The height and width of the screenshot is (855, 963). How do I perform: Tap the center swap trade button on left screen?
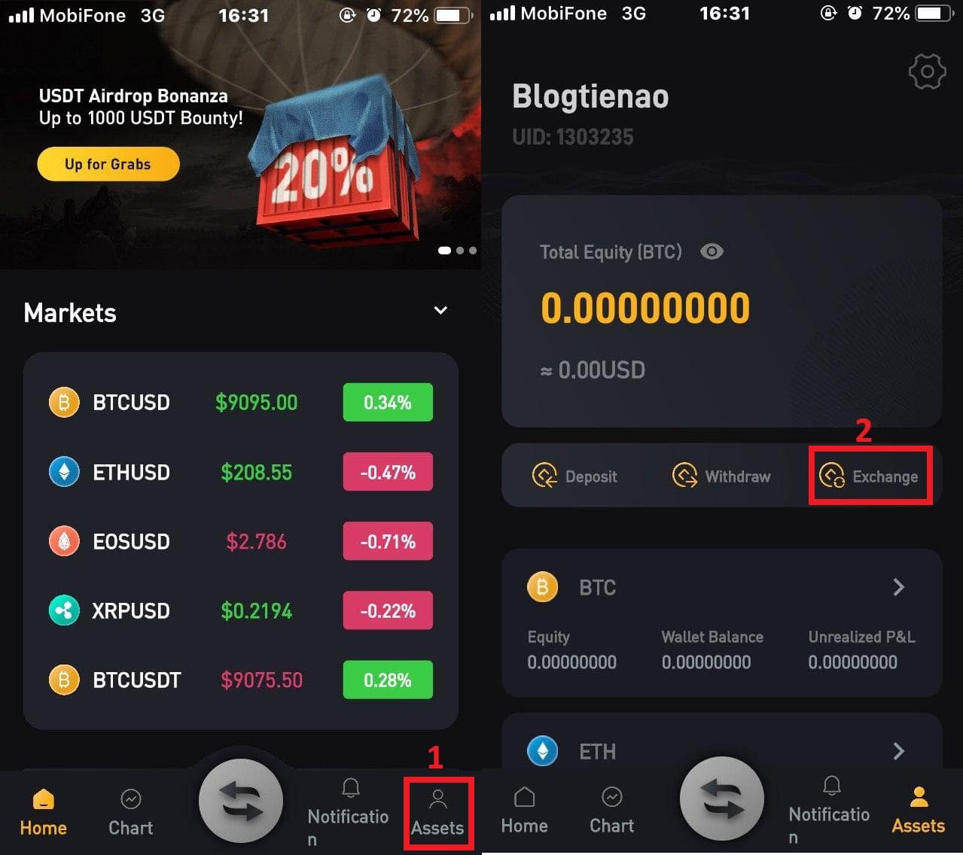point(241,802)
